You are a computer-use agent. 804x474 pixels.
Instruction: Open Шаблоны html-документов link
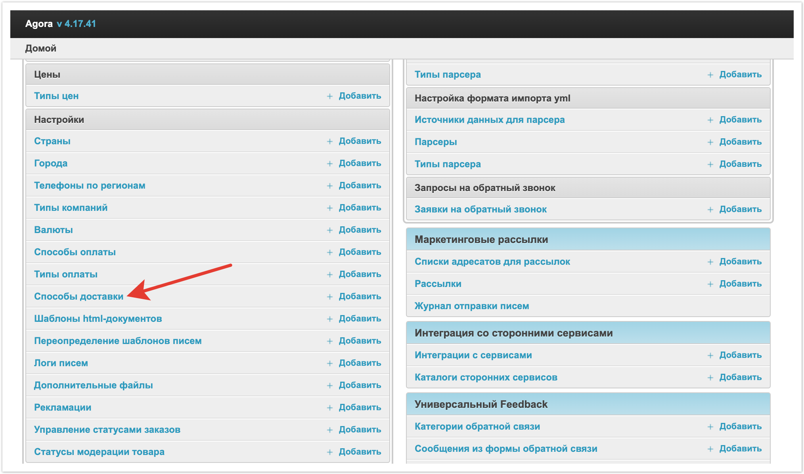98,319
